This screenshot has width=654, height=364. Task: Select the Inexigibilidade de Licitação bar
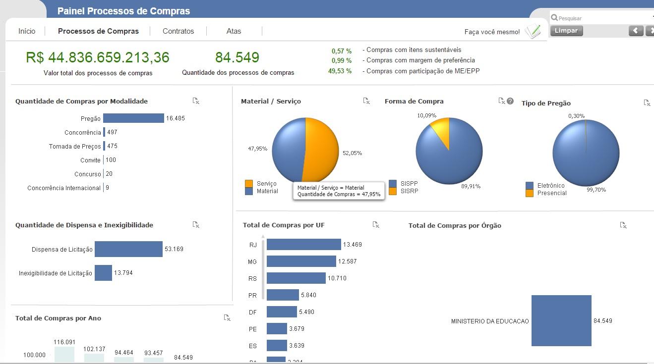(x=103, y=273)
